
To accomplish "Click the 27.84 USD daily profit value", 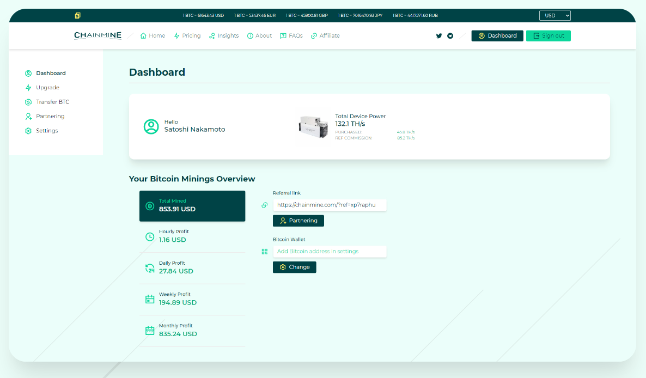I will 176,271.
